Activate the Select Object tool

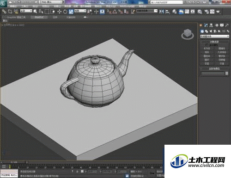pyautogui.click(x=35, y=12)
